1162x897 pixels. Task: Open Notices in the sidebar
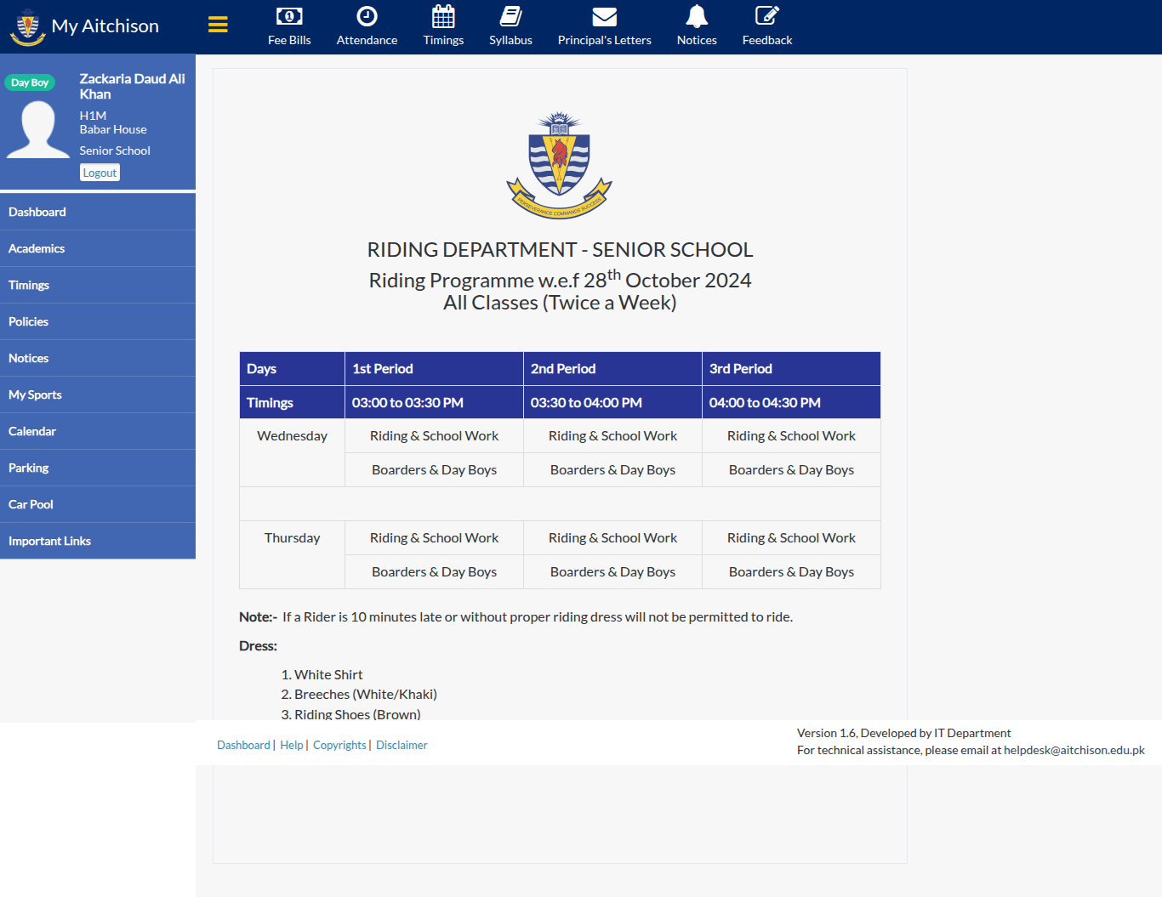(98, 358)
